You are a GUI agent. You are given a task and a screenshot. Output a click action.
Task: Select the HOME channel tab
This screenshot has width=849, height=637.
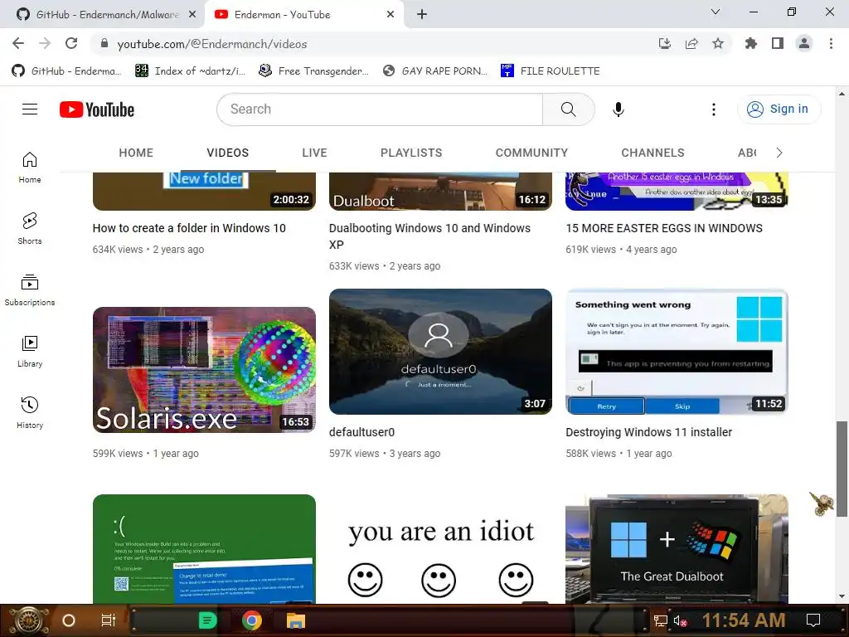136,153
